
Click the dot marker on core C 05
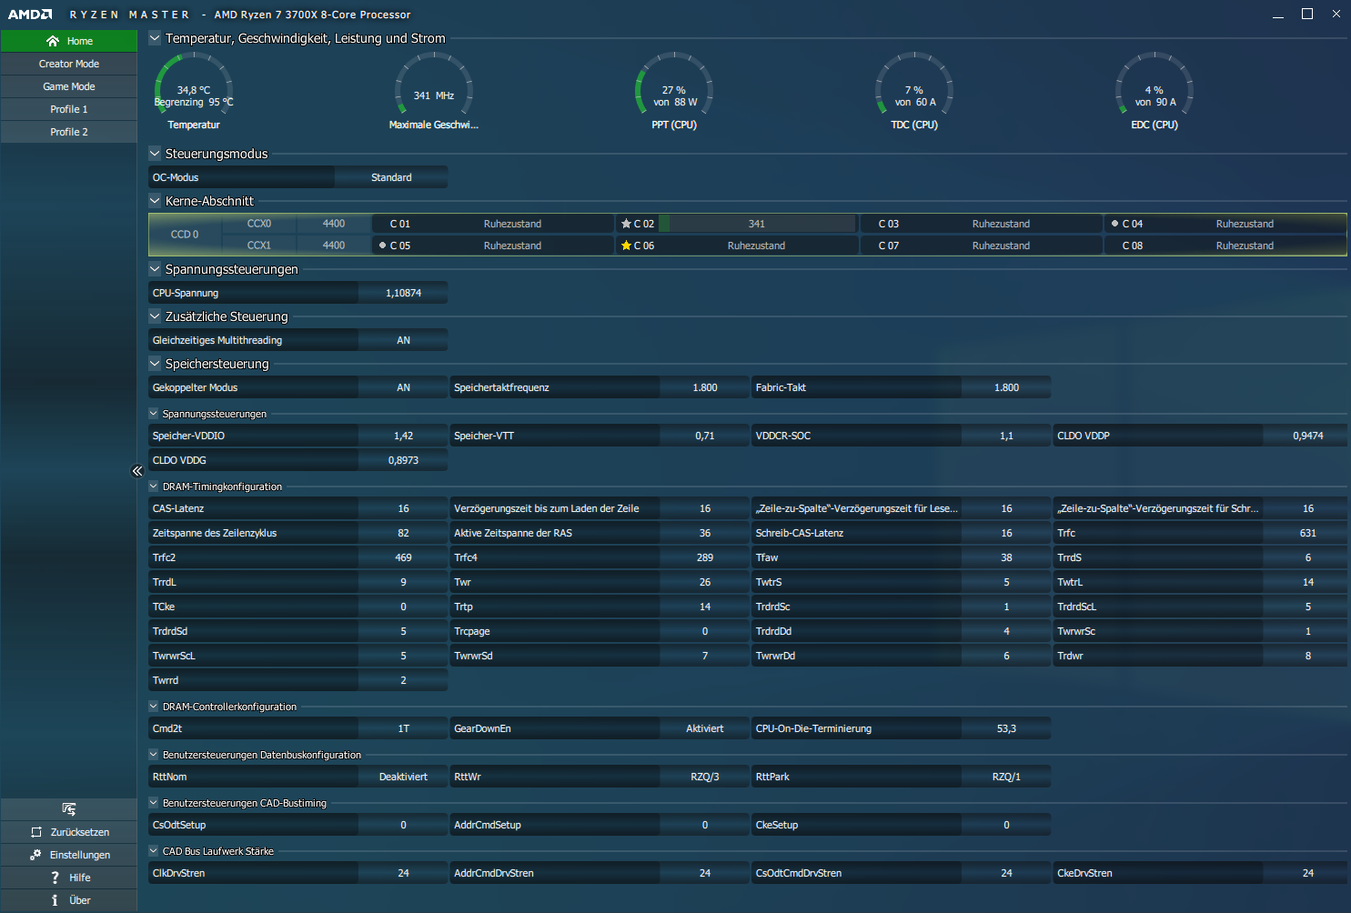[382, 246]
